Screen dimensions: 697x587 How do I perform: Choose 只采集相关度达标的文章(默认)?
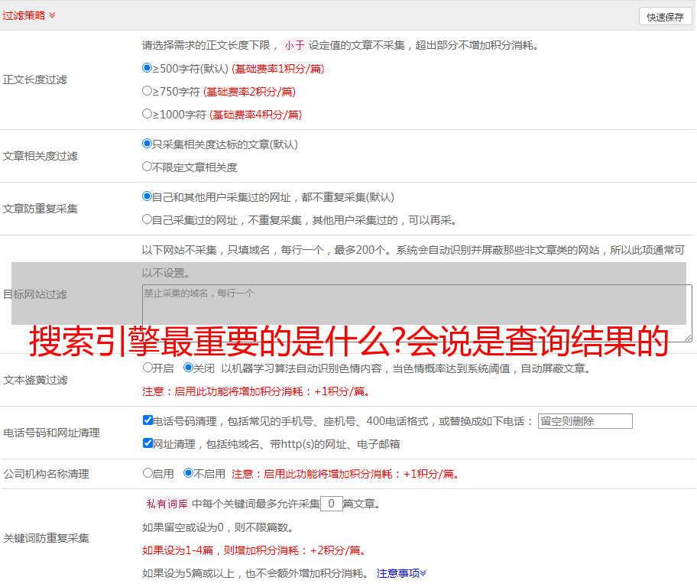(x=148, y=143)
